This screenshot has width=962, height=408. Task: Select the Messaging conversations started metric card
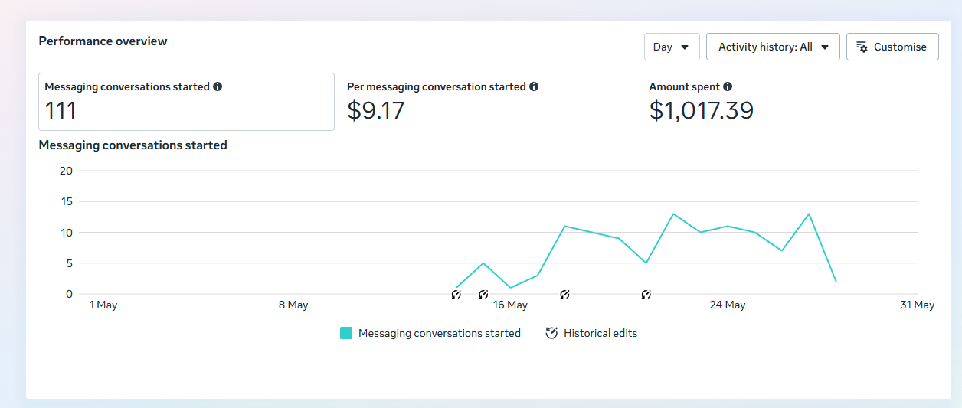click(186, 102)
